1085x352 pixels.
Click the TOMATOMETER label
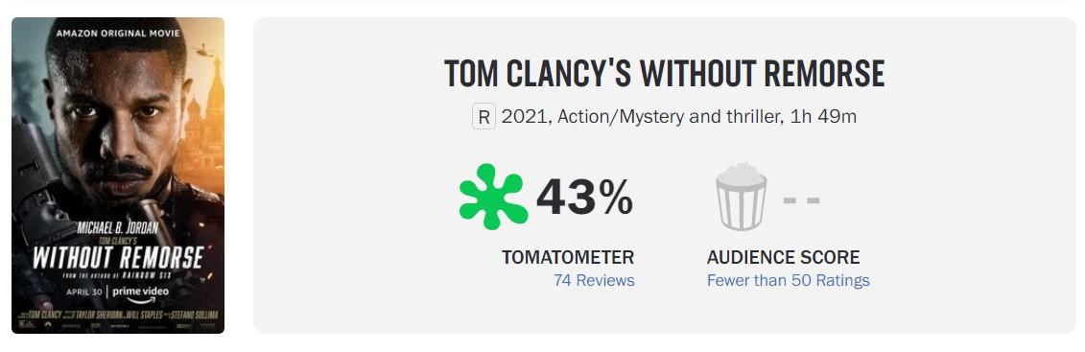(x=567, y=257)
